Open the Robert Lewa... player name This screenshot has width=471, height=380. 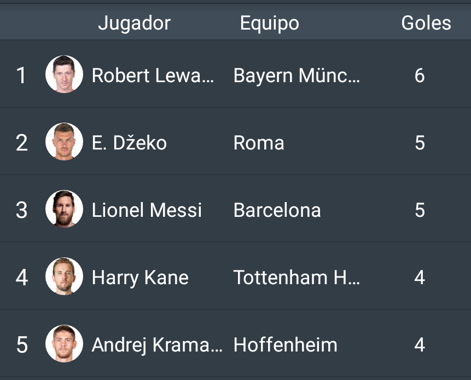point(153,75)
